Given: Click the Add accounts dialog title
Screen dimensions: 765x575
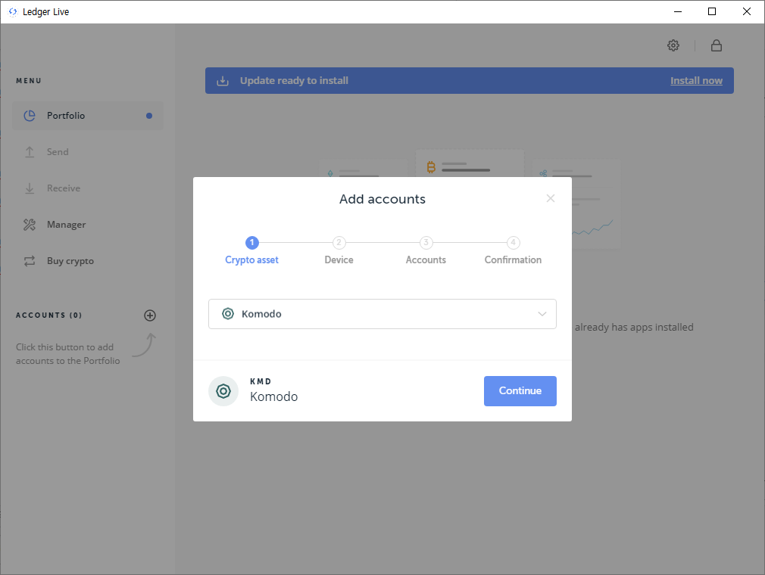Looking at the screenshot, I should tap(382, 199).
